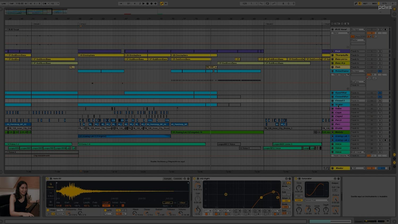Click the Saturator Color button
The width and height of the screenshot is (398, 224).
[299, 200]
